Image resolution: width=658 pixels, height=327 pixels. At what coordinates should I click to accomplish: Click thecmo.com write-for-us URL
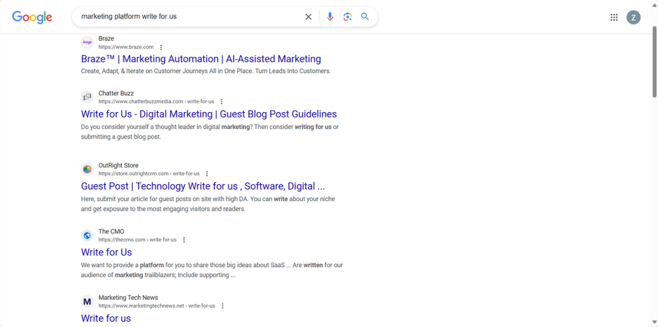[x=137, y=240]
